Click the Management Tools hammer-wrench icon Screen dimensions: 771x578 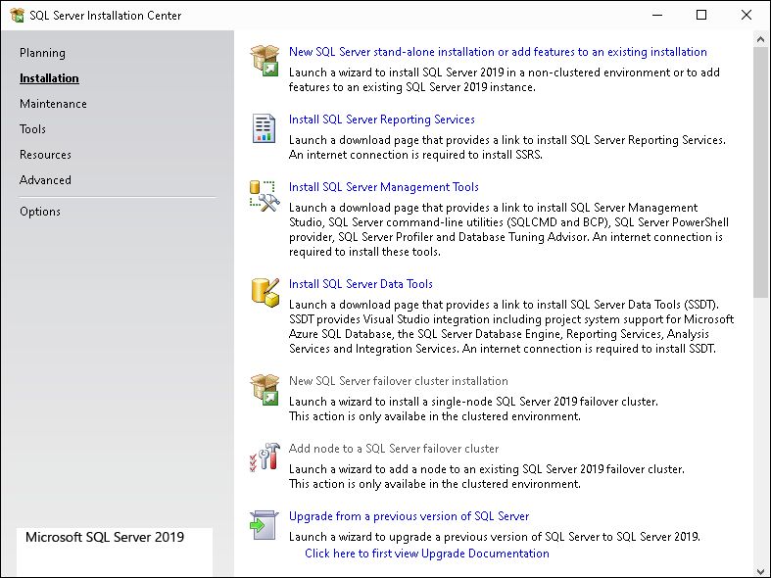click(265, 196)
